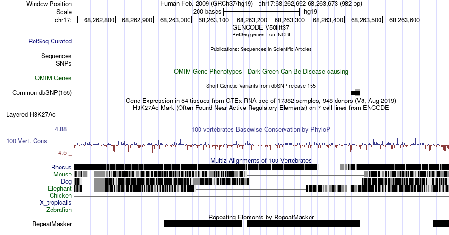Click the PhyloP 4.88 upper axis value
The image size is (449, 235).
[60, 129]
